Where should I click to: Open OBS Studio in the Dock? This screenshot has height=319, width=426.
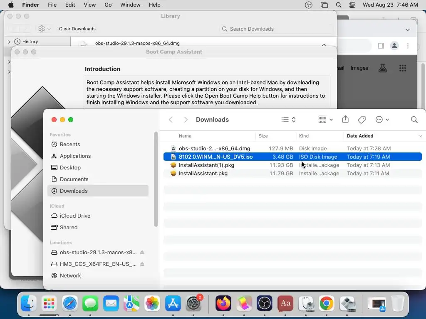tap(265, 303)
